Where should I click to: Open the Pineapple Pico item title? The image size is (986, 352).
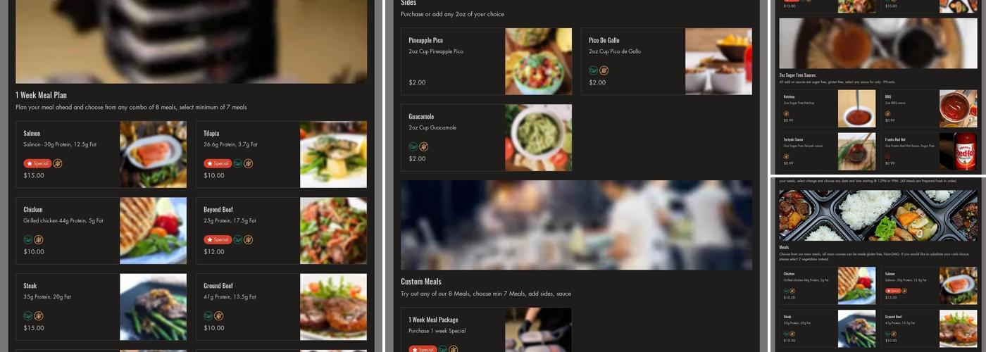pyautogui.click(x=425, y=40)
